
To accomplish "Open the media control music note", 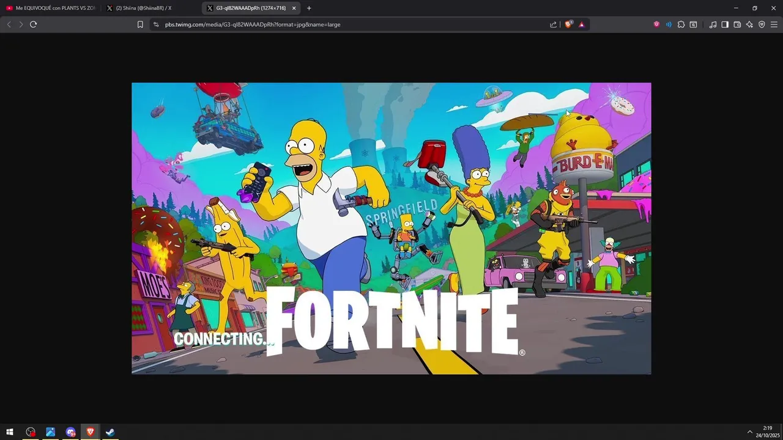I will tap(713, 24).
